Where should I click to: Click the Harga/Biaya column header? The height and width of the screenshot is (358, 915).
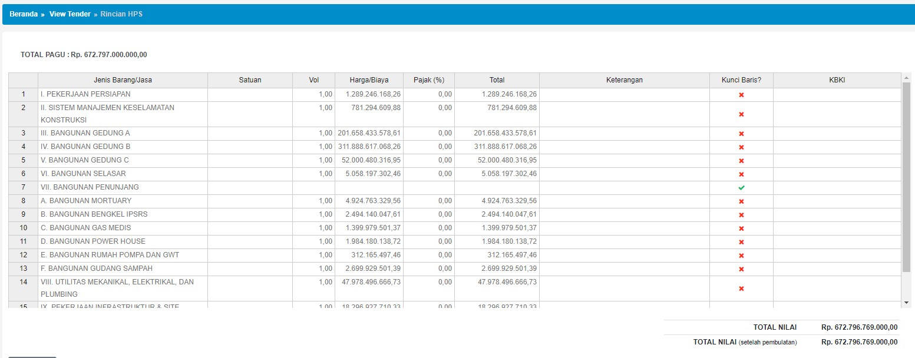pos(369,80)
